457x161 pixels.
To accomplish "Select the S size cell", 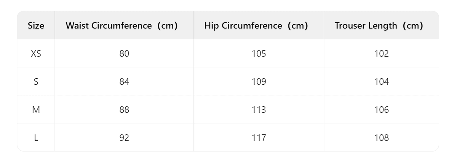I will click(36, 82).
